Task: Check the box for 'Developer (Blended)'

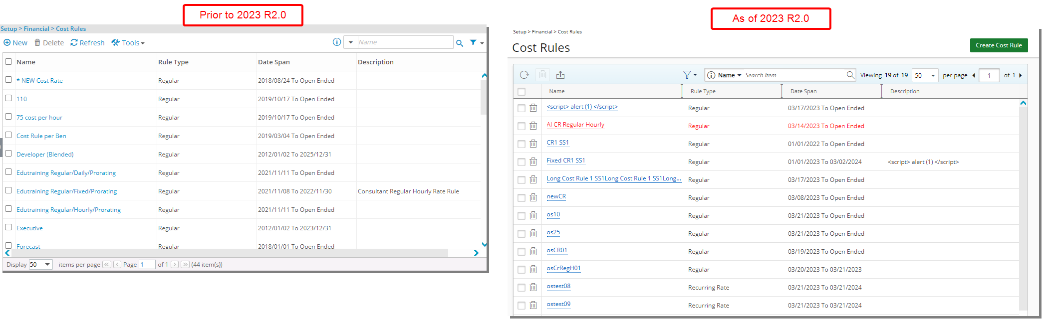Action: coord(8,154)
